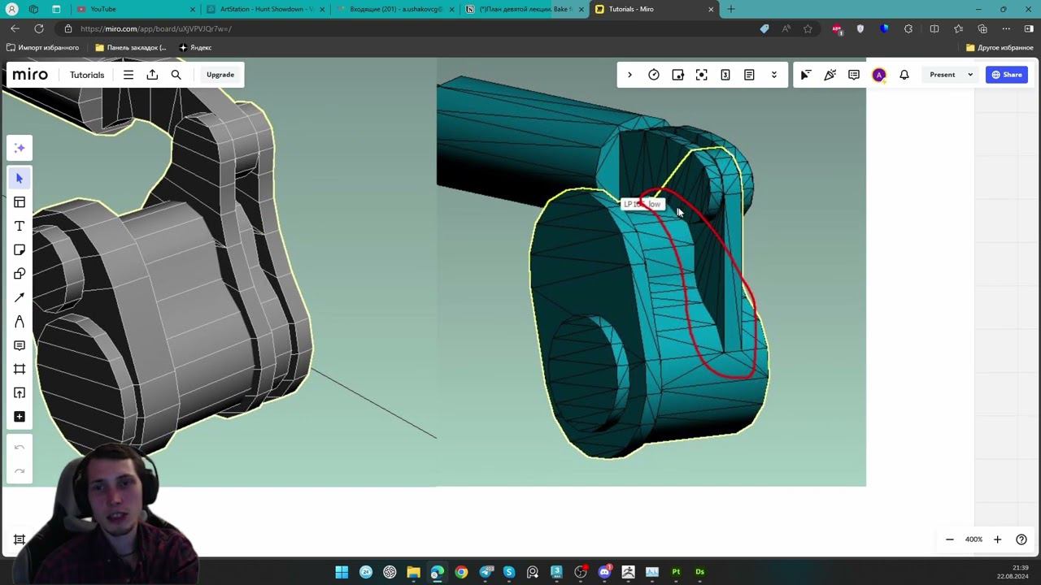Open comments panel in top bar
Image resolution: width=1041 pixels, height=585 pixels.
854,75
